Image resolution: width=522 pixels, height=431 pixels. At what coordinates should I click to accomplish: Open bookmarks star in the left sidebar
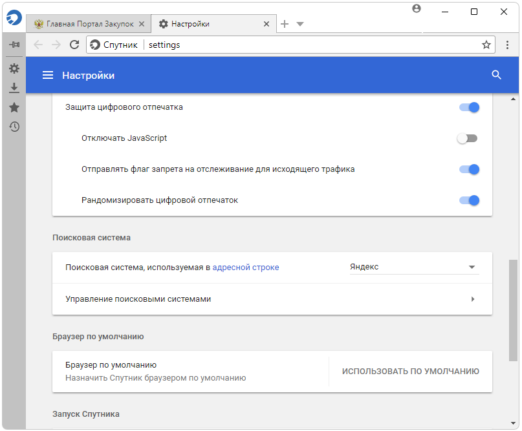click(x=14, y=107)
